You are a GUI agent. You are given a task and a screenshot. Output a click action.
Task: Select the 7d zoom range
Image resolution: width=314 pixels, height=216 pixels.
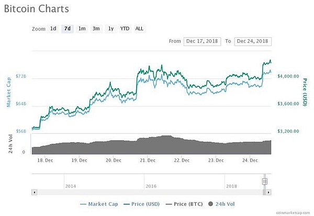pos(67,29)
